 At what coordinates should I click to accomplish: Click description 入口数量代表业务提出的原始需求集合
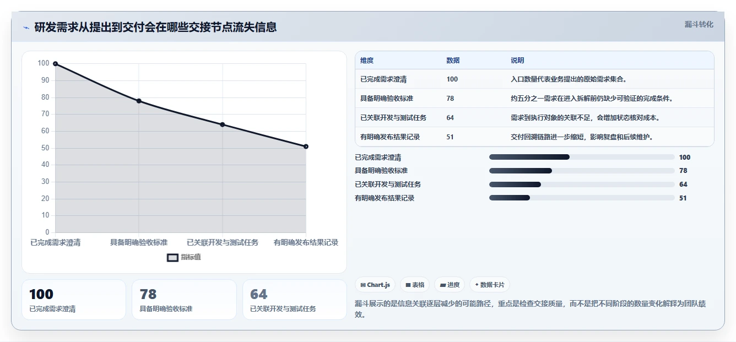[x=569, y=79]
